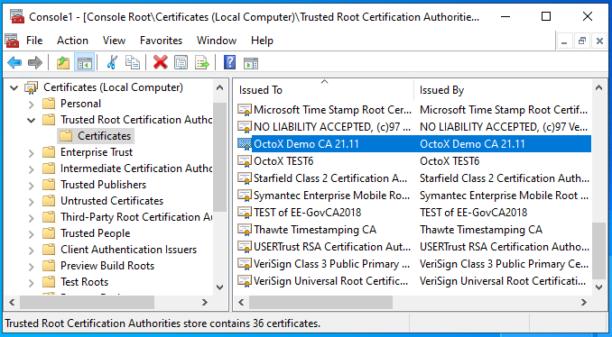The image size is (612, 337).
Task: Collapse Trusted Root Certification Authorities folder
Action: coord(32,120)
